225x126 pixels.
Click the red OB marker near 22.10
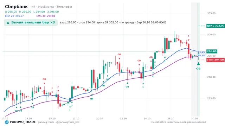[x=119, y=55]
